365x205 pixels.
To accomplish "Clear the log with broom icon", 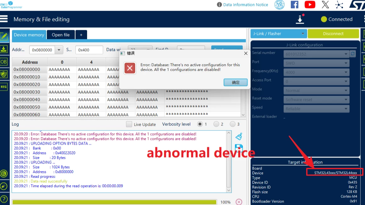I will (239, 136).
